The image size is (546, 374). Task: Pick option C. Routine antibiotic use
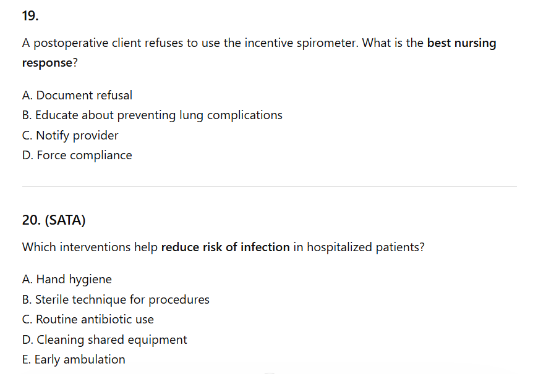(88, 320)
